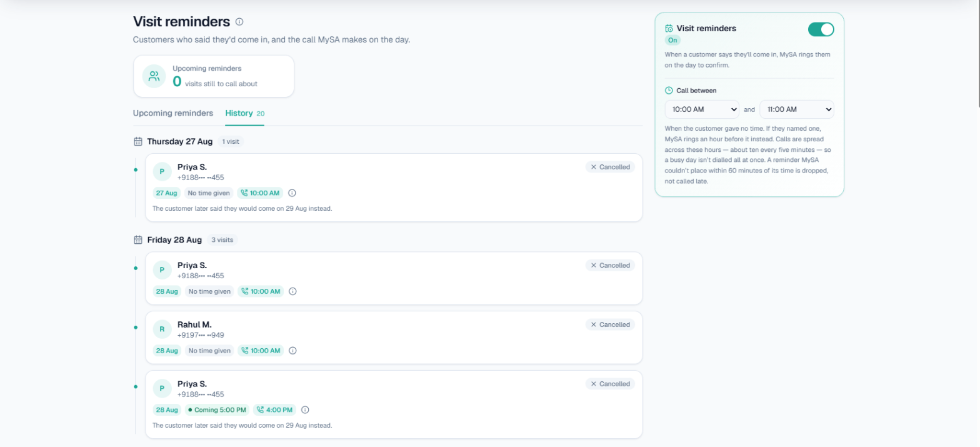Click the R avatar for Rahul M.
980x447 pixels.
[162, 329]
